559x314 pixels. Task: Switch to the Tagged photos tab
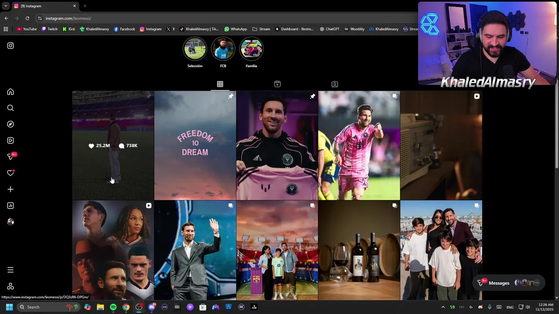pyautogui.click(x=335, y=84)
